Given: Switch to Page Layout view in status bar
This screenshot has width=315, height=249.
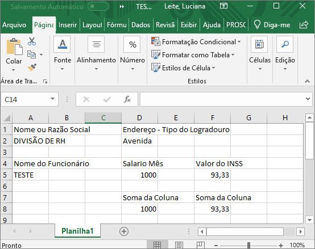Looking at the screenshot, I should (179, 245).
